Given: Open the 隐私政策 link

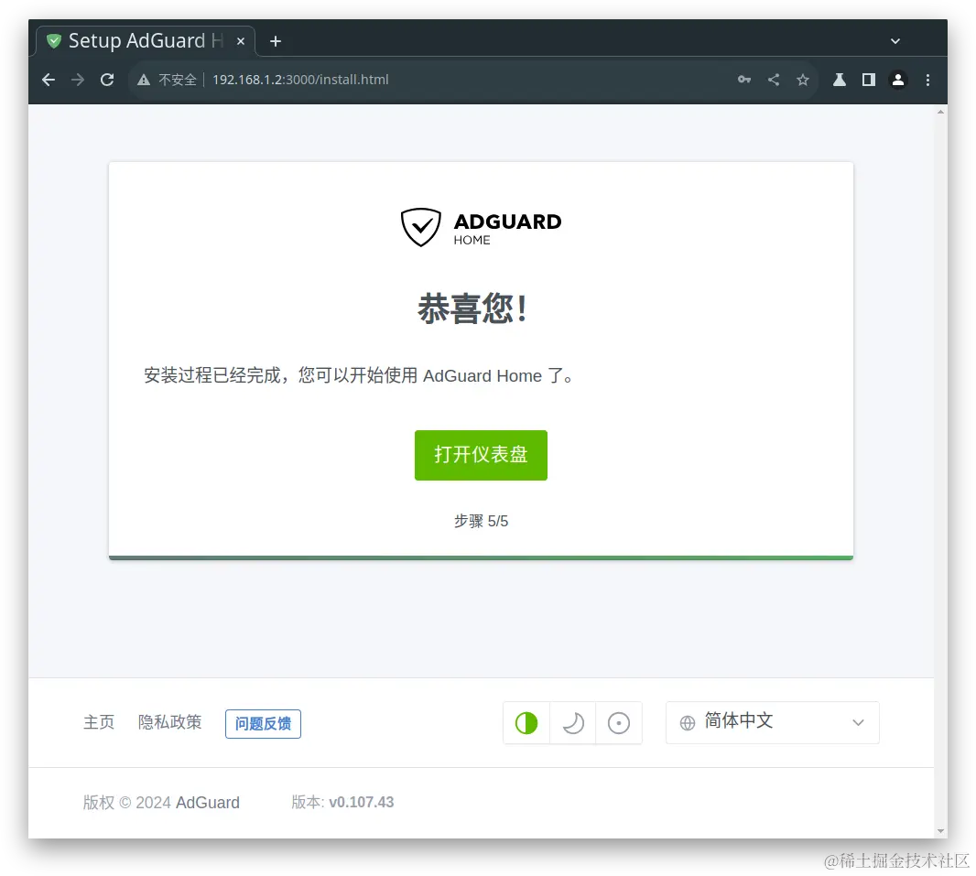Looking at the screenshot, I should pos(170,722).
